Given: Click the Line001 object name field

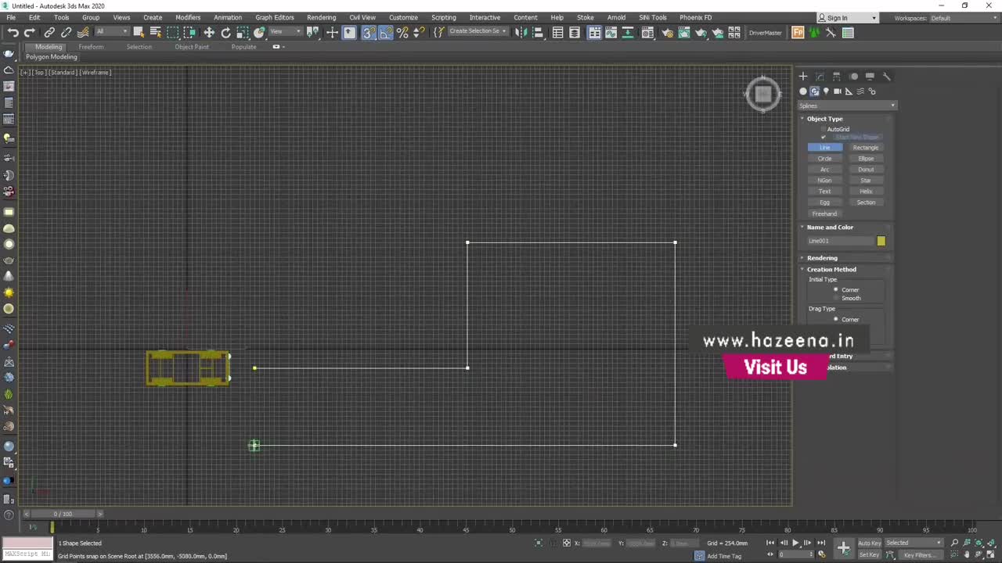Looking at the screenshot, I should pos(840,241).
